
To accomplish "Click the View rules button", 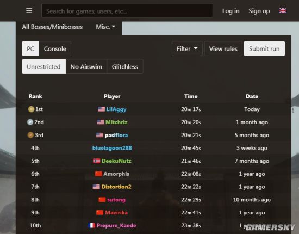I will click(x=223, y=48).
